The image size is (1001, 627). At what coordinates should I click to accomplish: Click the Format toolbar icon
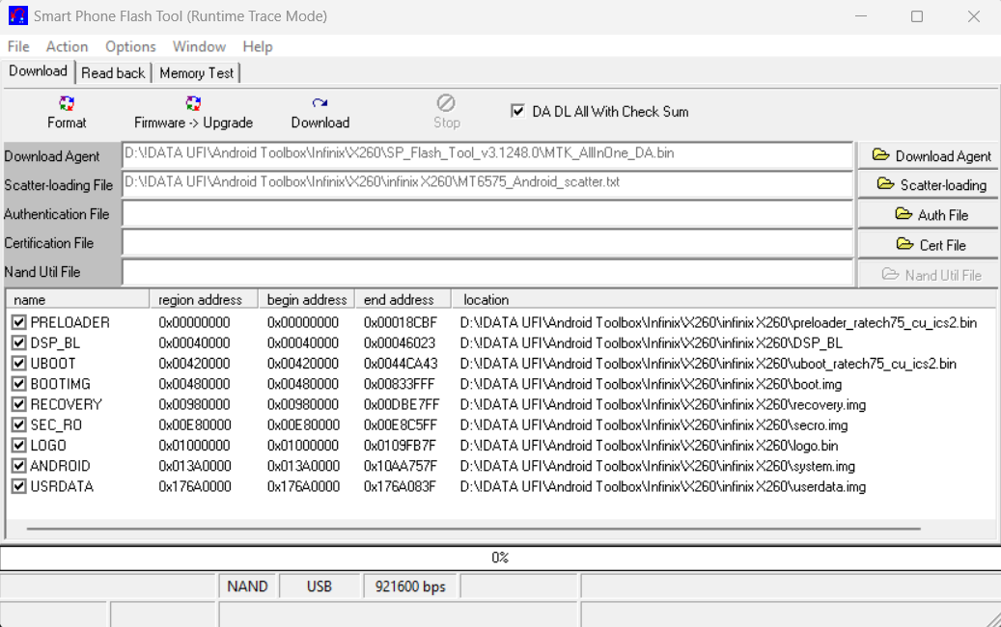click(x=67, y=104)
